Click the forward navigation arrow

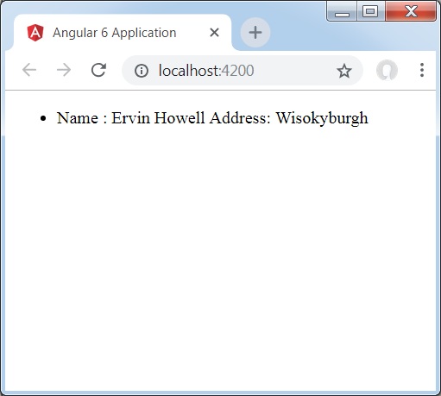click(x=64, y=70)
